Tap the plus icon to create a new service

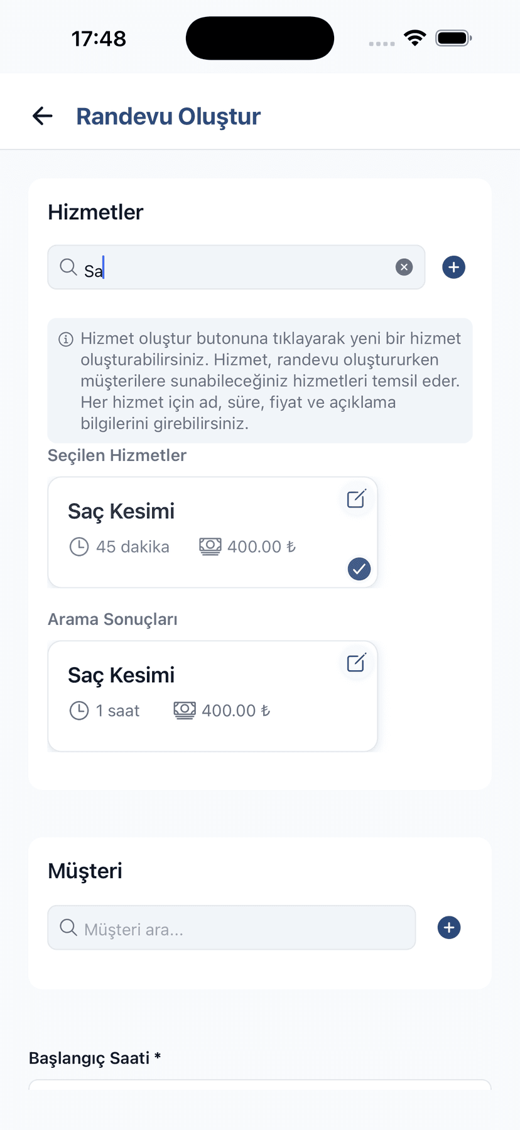[x=453, y=267]
